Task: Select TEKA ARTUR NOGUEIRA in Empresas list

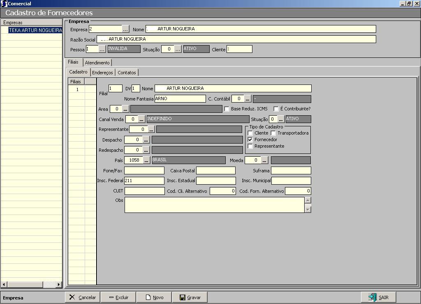Action: (35, 30)
